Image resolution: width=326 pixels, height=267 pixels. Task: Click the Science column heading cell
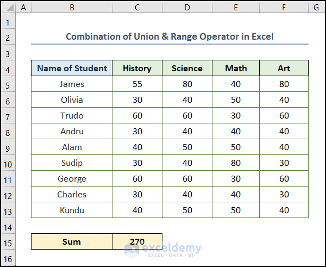186,69
